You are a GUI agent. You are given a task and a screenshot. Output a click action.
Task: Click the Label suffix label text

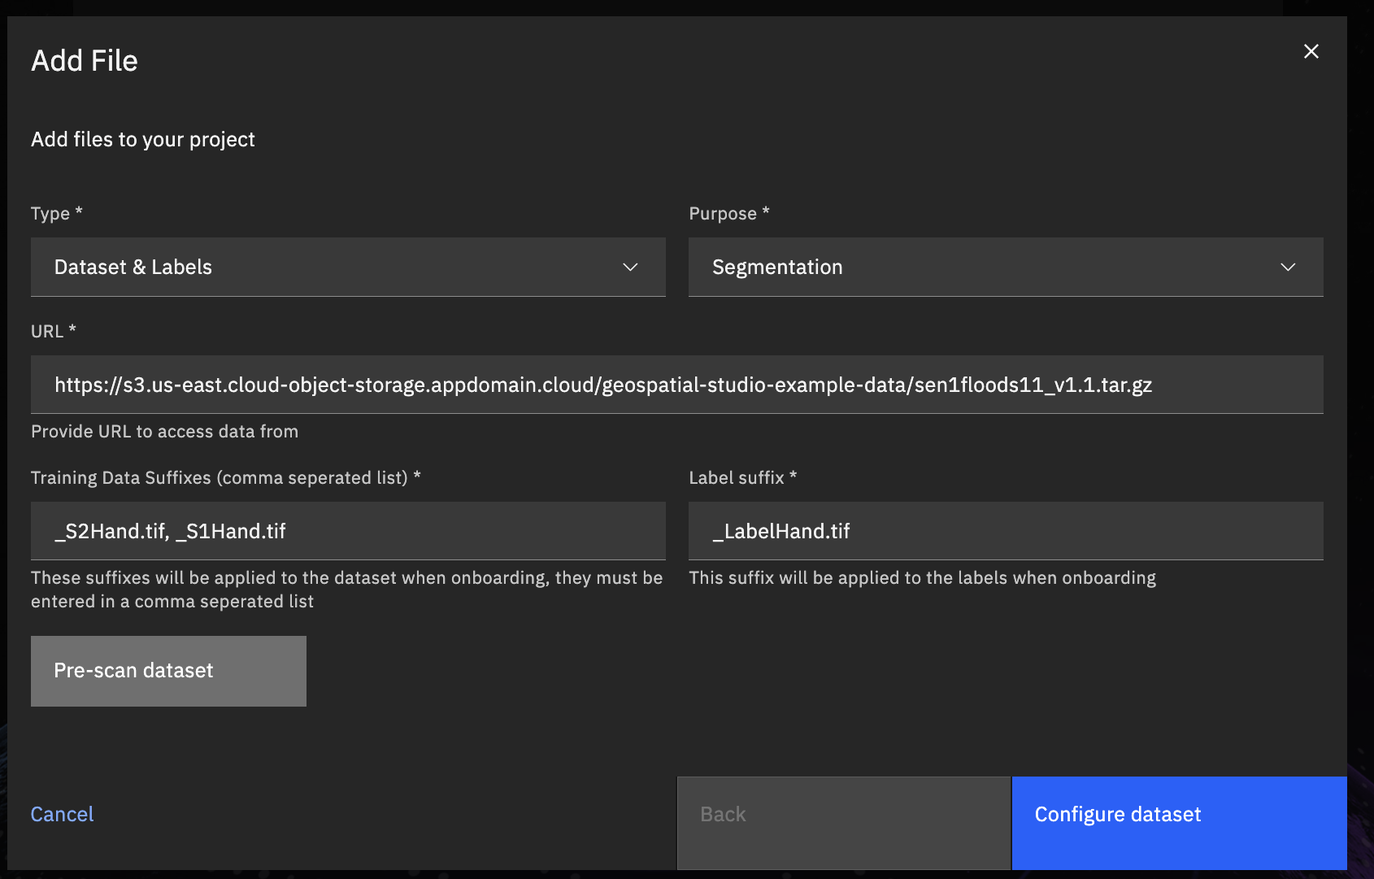point(737,478)
